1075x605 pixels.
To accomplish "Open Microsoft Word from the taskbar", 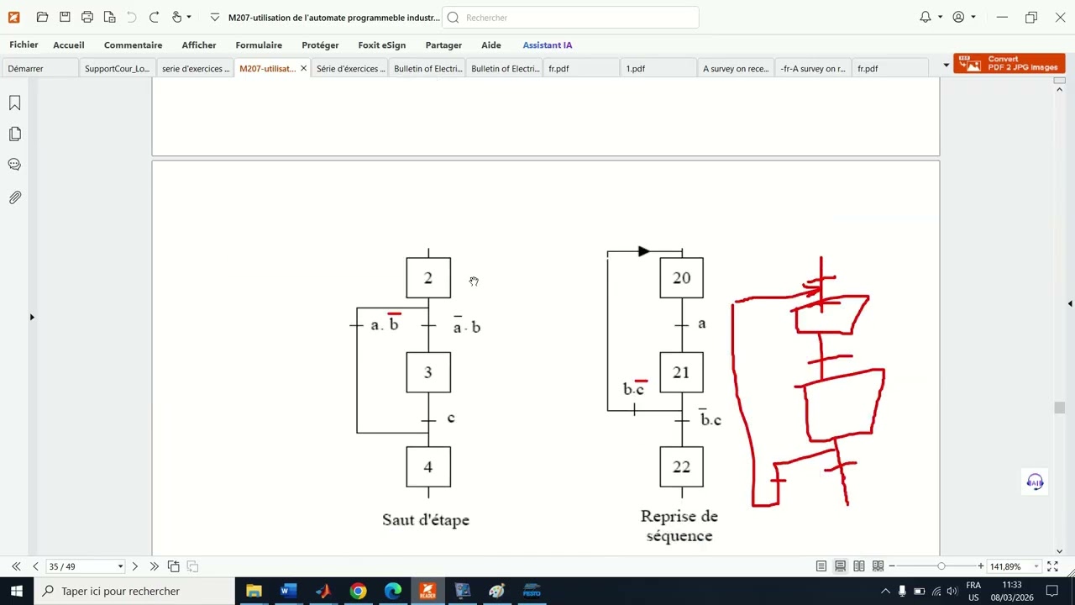I will point(288,591).
